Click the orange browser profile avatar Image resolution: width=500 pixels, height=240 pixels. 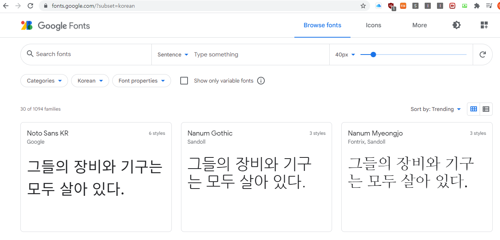[x=498, y=6]
